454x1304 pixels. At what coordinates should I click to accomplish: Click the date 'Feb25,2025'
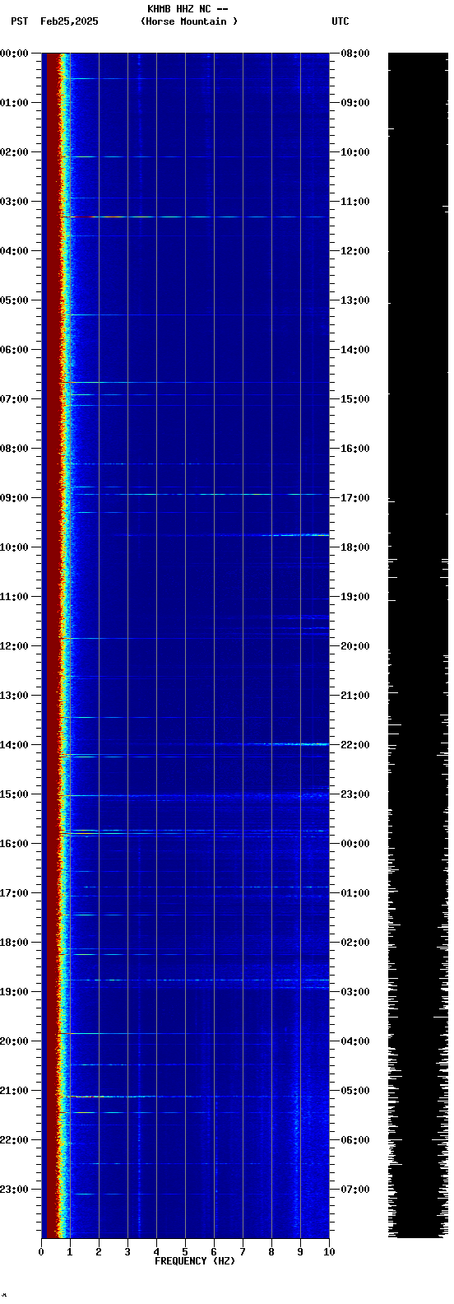(x=69, y=21)
